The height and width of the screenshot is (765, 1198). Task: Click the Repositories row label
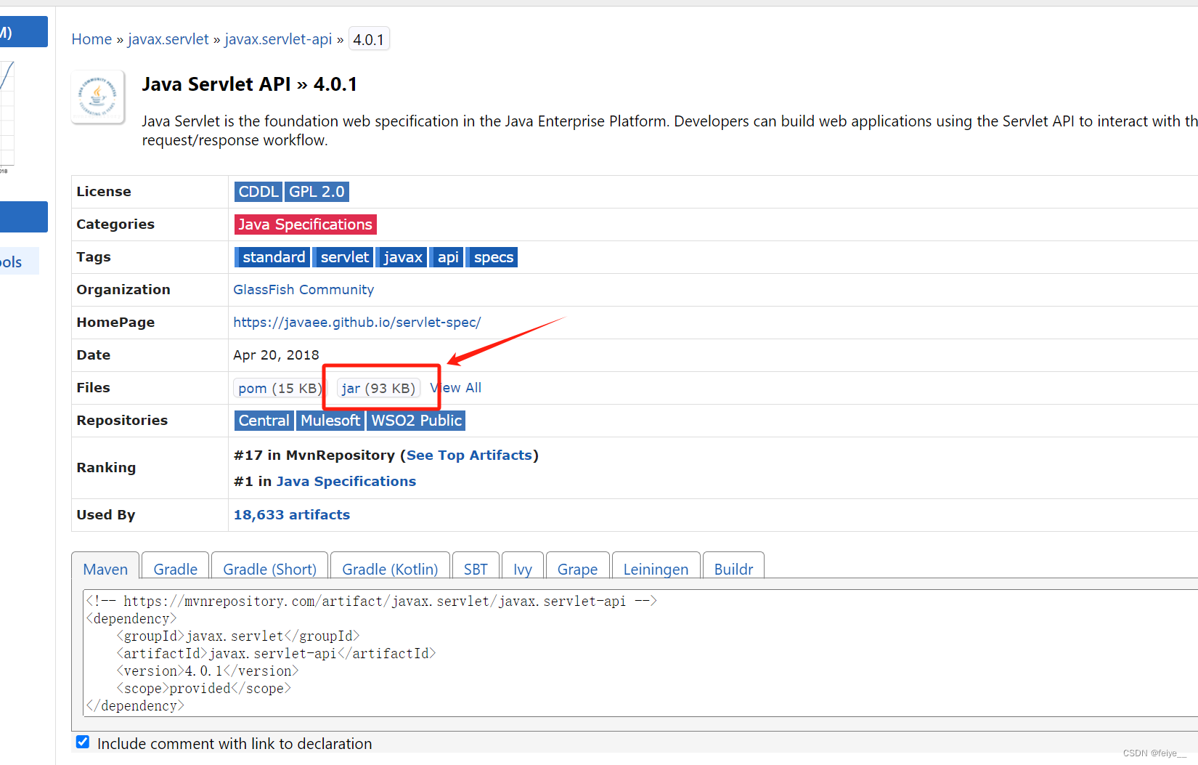click(x=122, y=421)
